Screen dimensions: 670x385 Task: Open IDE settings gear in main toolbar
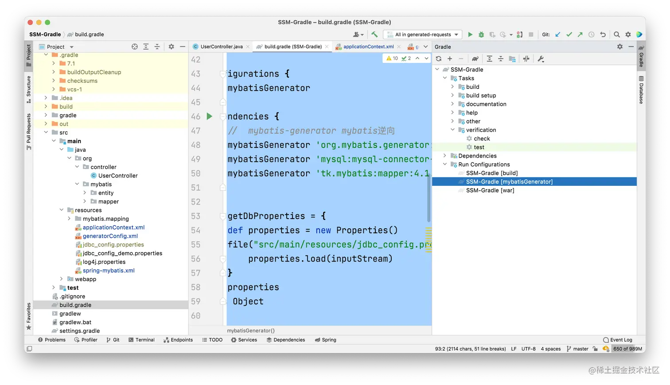[628, 35]
